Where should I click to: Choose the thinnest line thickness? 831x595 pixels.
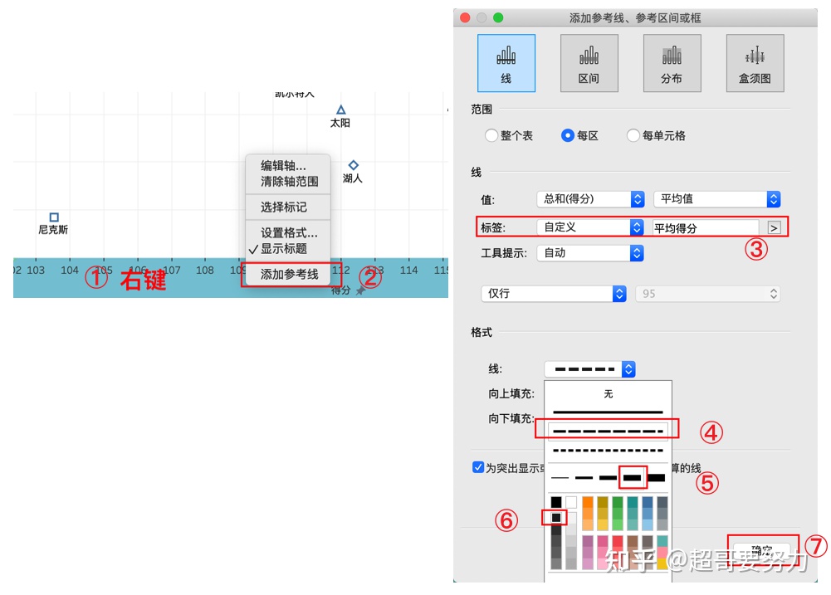coord(560,478)
